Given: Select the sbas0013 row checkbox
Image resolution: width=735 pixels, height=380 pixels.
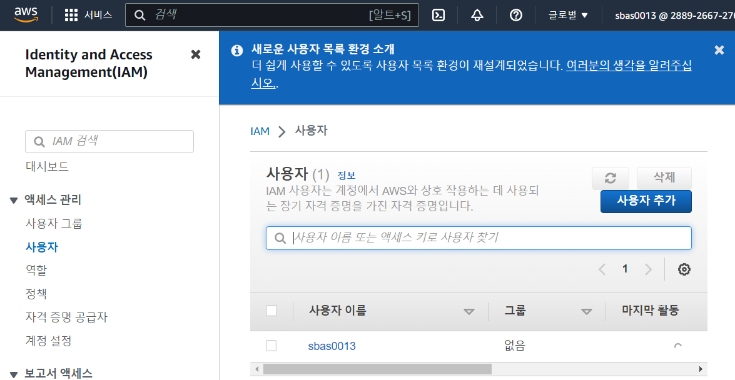Looking at the screenshot, I should click(271, 346).
